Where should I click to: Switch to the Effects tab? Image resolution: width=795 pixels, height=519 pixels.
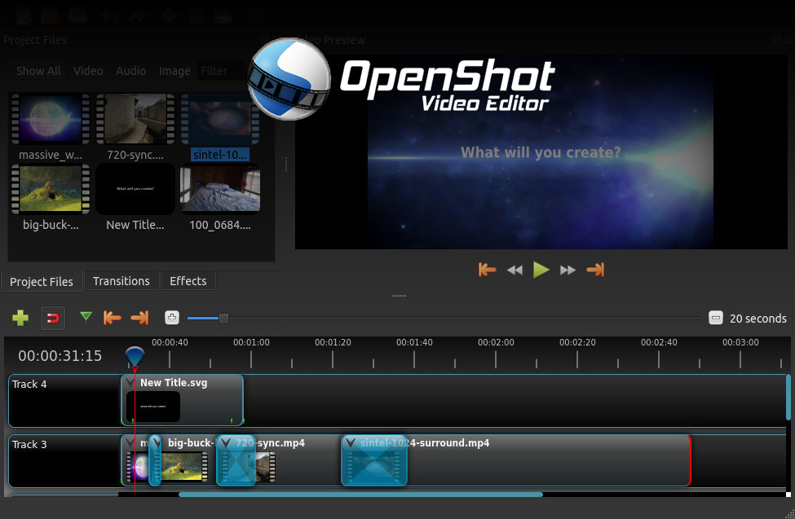(x=188, y=281)
